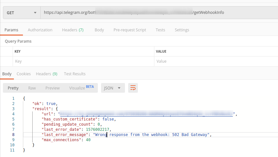
Task: Select the Preview view mode
Action: point(53,88)
